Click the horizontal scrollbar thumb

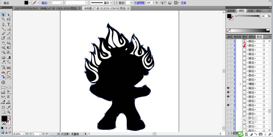pos(155,134)
